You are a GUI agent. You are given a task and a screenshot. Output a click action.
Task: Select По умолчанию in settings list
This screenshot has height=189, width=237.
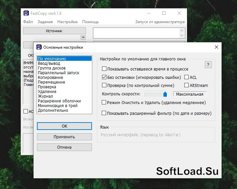pyautogui.click(x=64, y=59)
